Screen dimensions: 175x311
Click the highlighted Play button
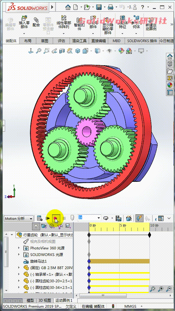56,218
